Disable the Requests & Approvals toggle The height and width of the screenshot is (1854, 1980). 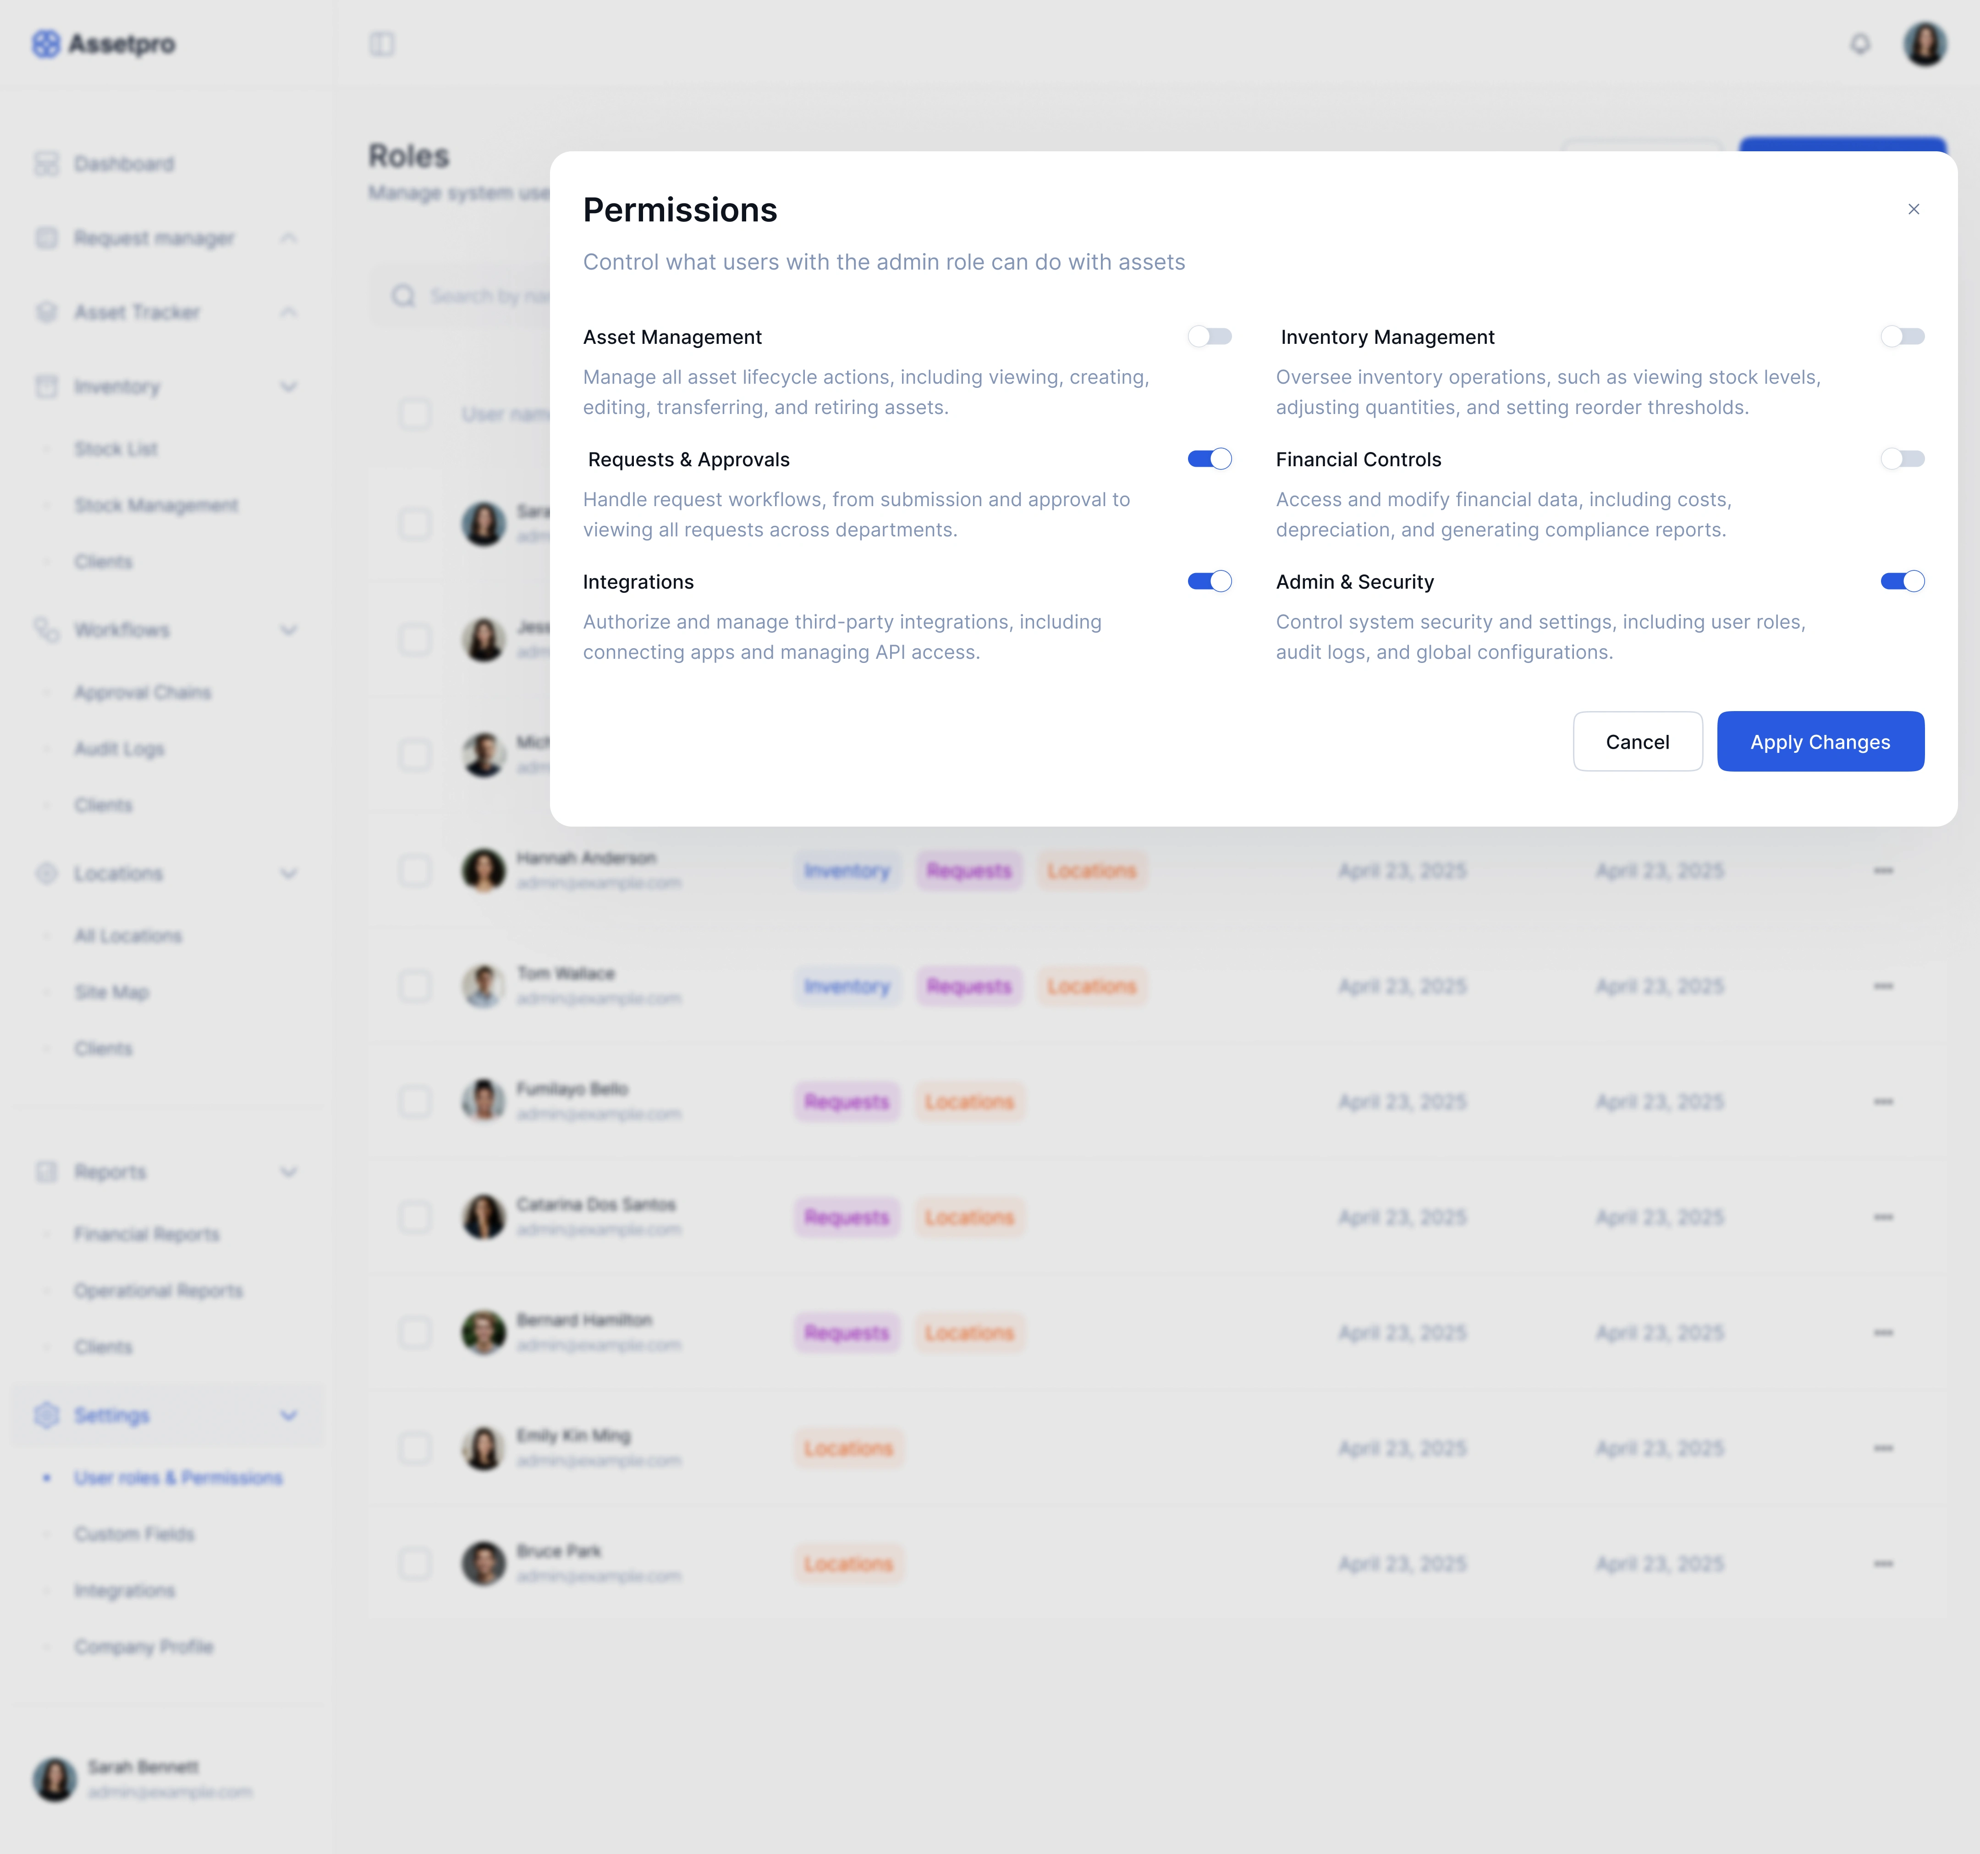[1209, 459]
